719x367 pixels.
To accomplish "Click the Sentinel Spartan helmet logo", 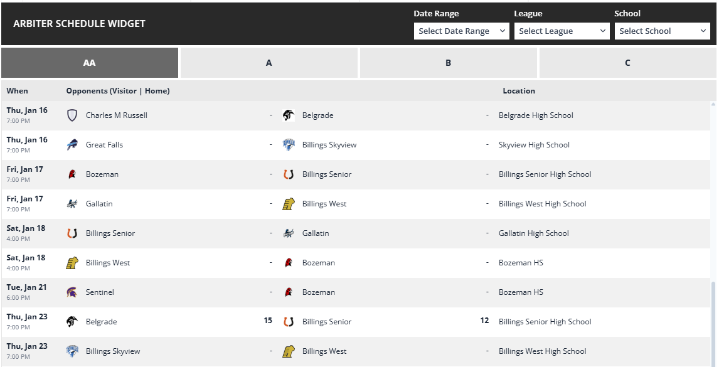I will (72, 292).
